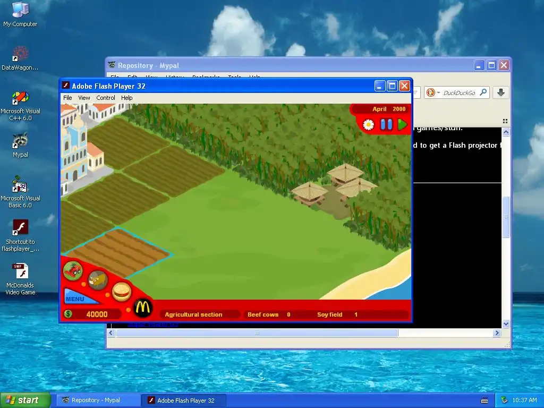Viewport: 544px width, 408px height.
Task: Open the downloads arrow button in Mypal
Action: click(x=500, y=92)
